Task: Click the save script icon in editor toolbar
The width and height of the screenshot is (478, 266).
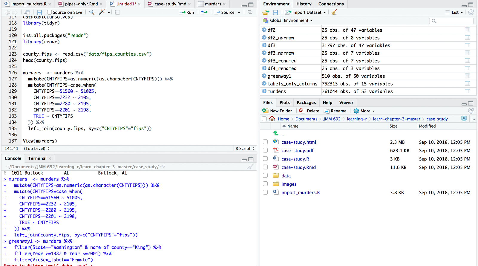Action: tap(40, 12)
